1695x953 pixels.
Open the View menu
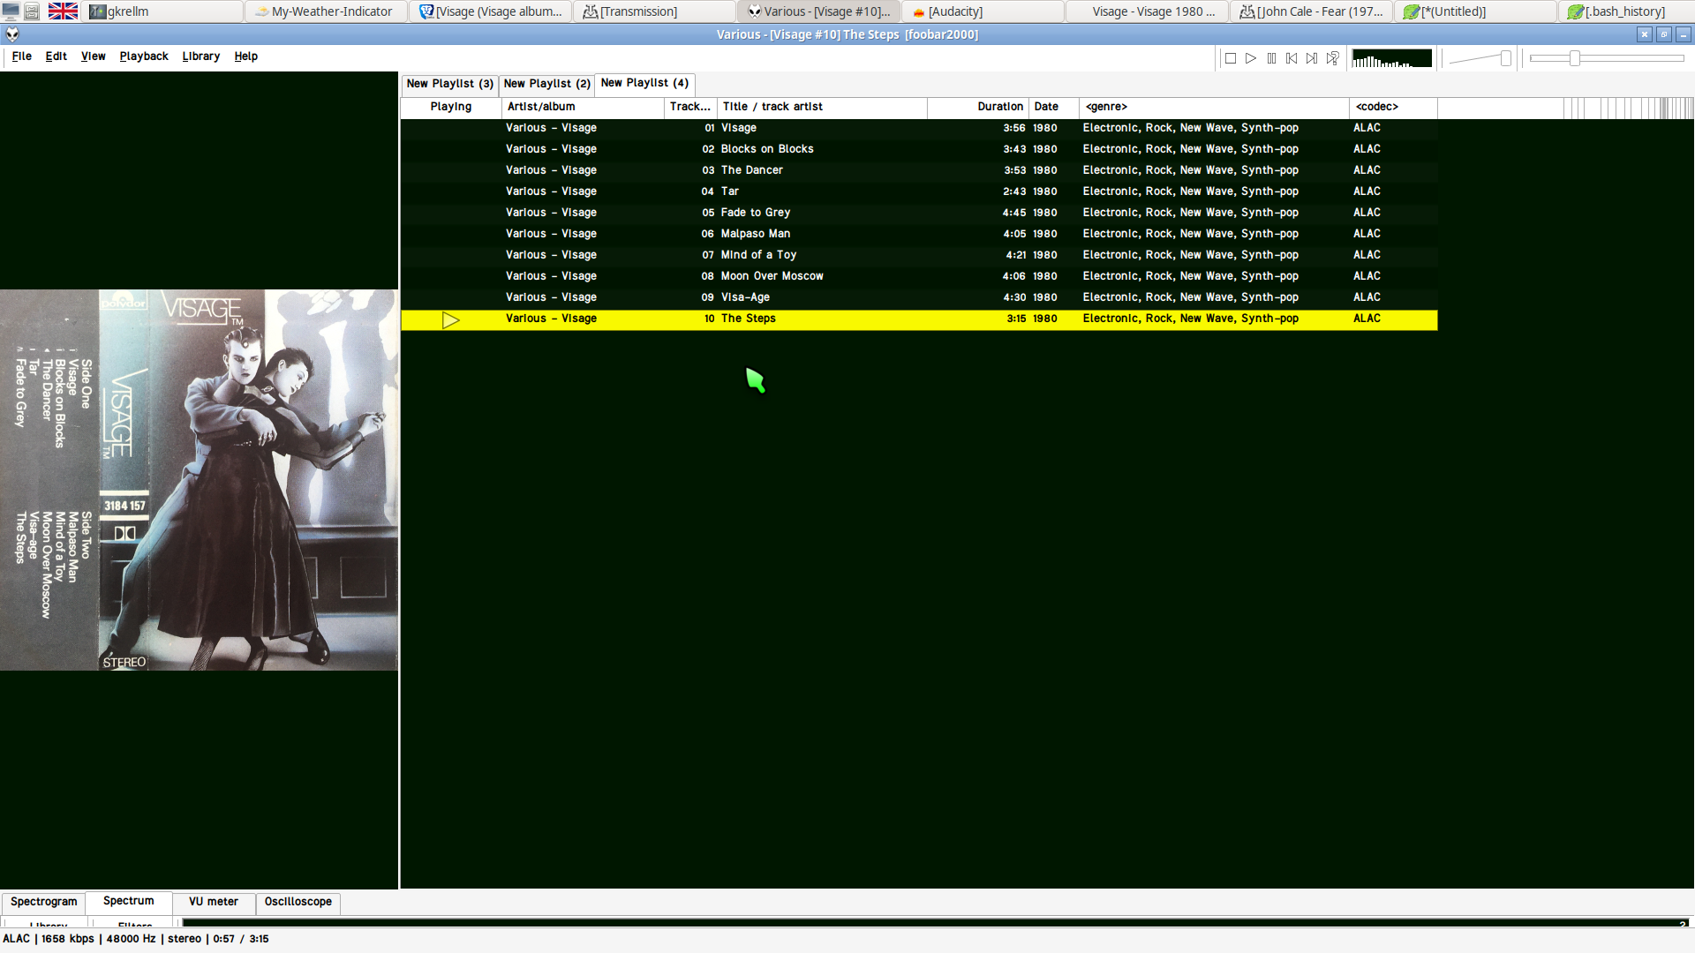click(93, 56)
